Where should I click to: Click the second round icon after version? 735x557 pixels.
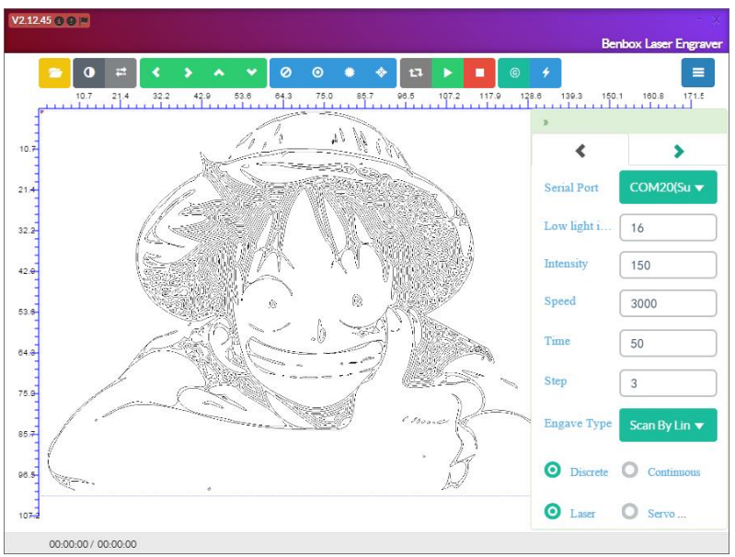pos(71,21)
